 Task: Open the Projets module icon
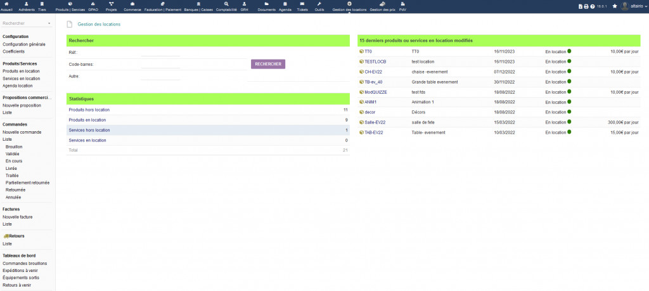tap(111, 4)
